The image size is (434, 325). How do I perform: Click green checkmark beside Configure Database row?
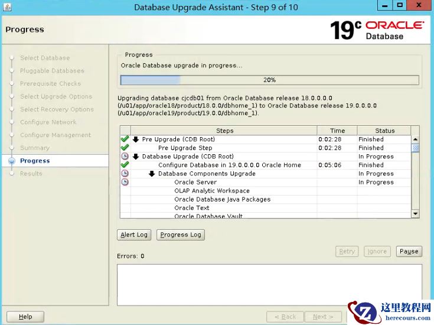[x=125, y=165]
